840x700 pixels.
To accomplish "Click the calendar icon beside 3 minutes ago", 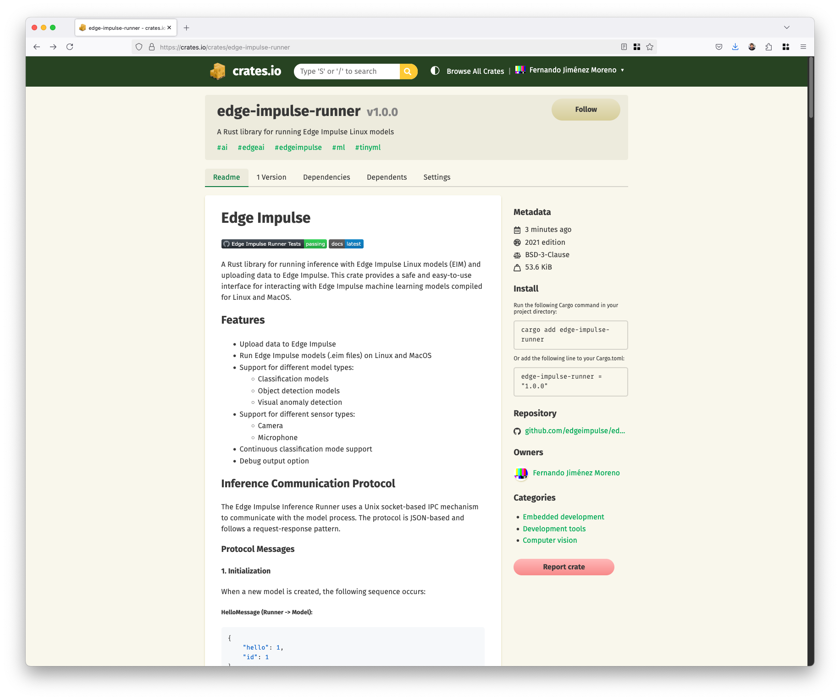I will coord(517,230).
